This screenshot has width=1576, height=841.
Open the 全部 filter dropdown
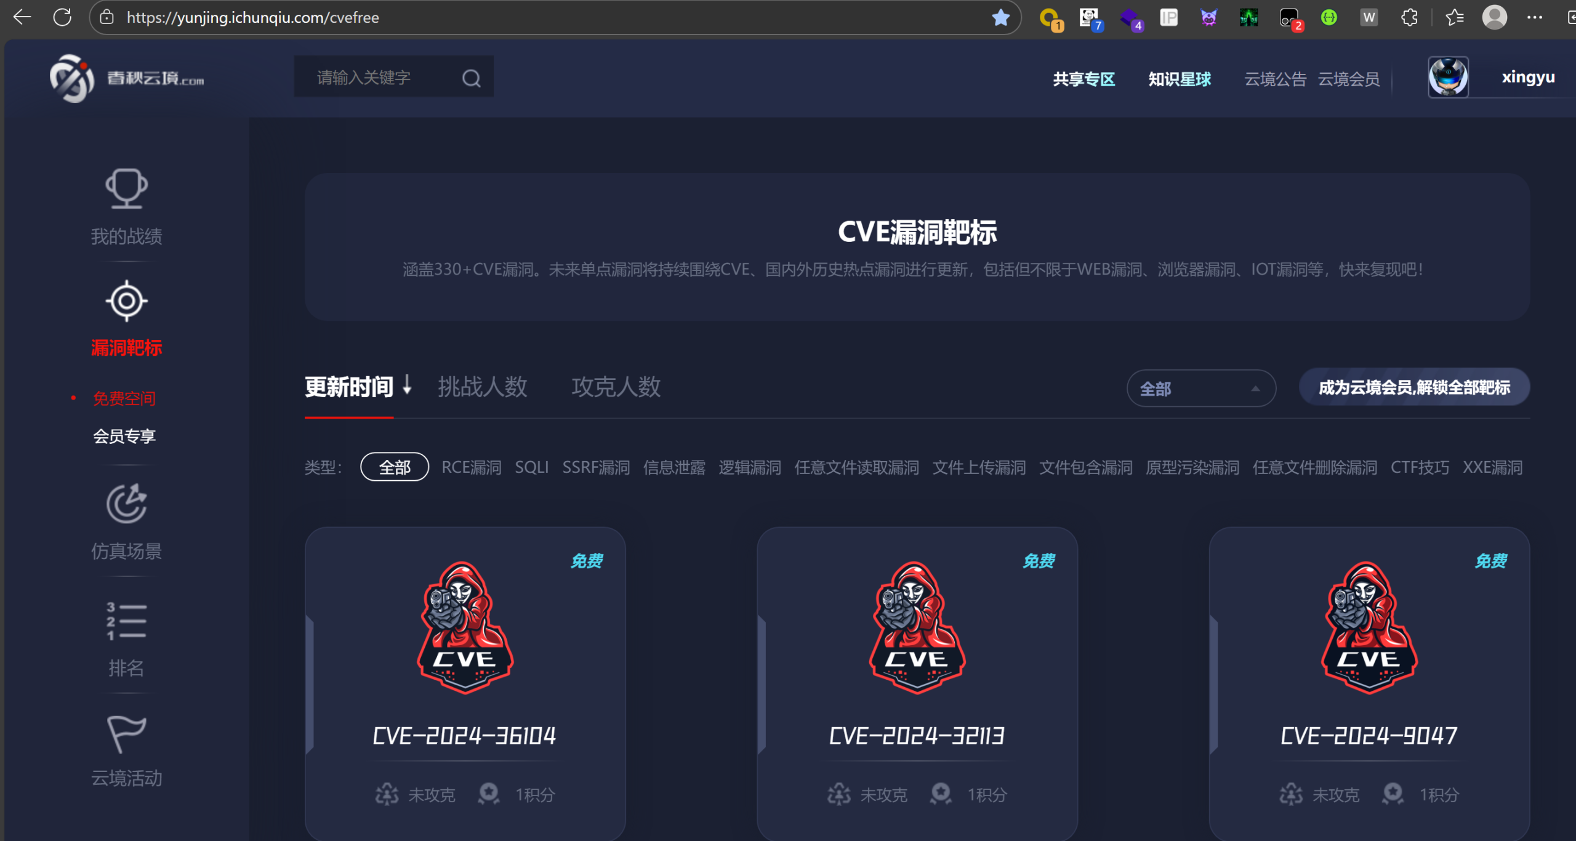[1200, 388]
